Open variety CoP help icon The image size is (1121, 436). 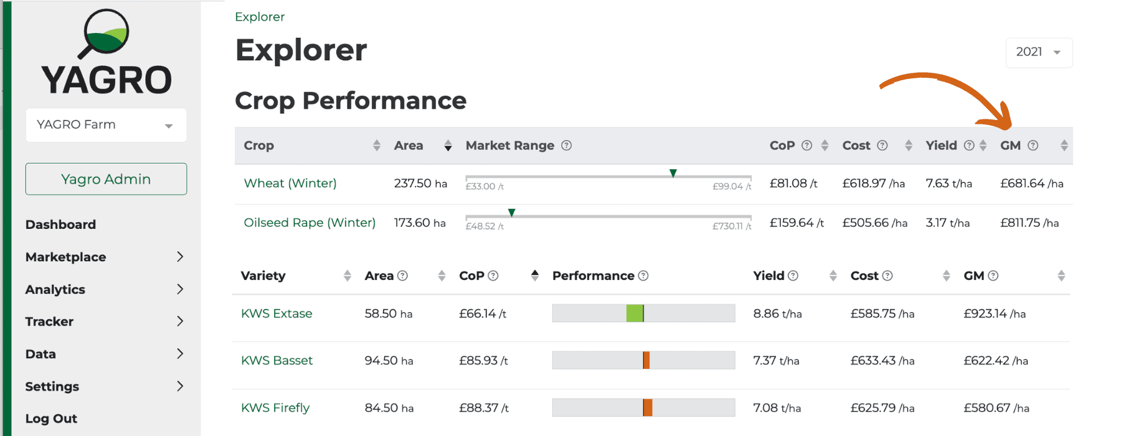493,276
